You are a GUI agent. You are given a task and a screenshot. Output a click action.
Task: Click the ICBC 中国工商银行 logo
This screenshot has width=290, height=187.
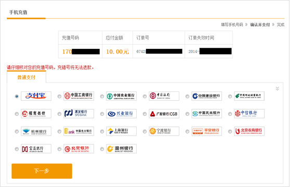[x=78, y=96]
